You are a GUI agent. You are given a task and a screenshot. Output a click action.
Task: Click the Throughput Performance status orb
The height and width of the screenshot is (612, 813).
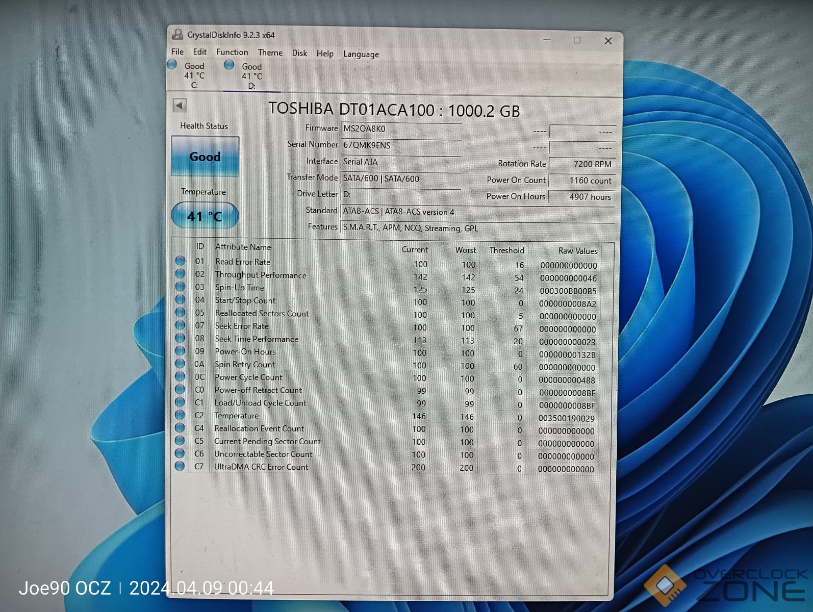[181, 273]
